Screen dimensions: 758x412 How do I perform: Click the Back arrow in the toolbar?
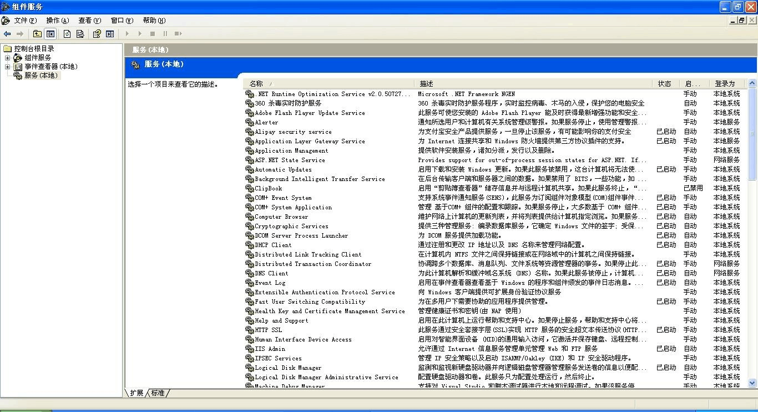[7, 34]
